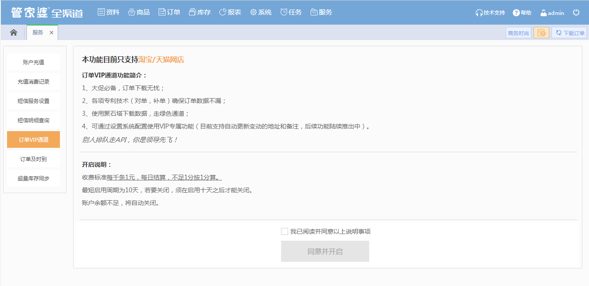Screen dimensions: 589x286
Task: Click the admin user account
Action: [x=552, y=13]
